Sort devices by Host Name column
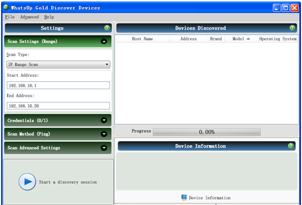This screenshot has height=205, width=302. (x=142, y=39)
